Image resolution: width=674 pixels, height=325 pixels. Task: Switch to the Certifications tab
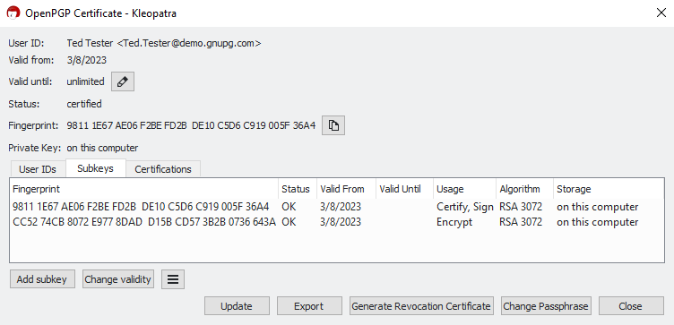pos(163,169)
